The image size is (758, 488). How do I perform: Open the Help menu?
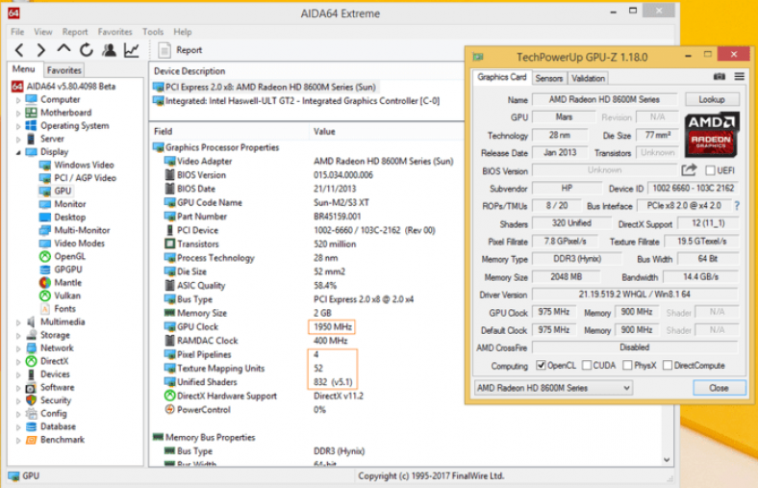click(183, 32)
